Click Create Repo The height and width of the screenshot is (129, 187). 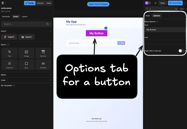(175, 3)
